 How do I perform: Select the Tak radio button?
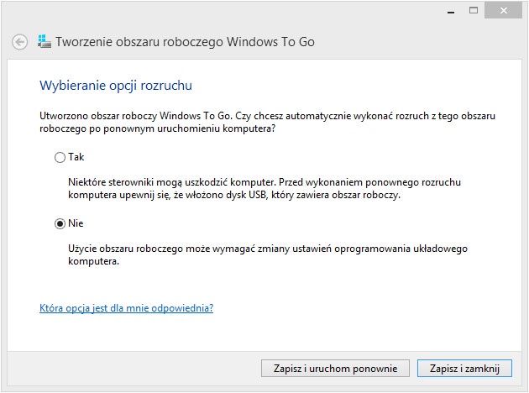(x=60, y=157)
